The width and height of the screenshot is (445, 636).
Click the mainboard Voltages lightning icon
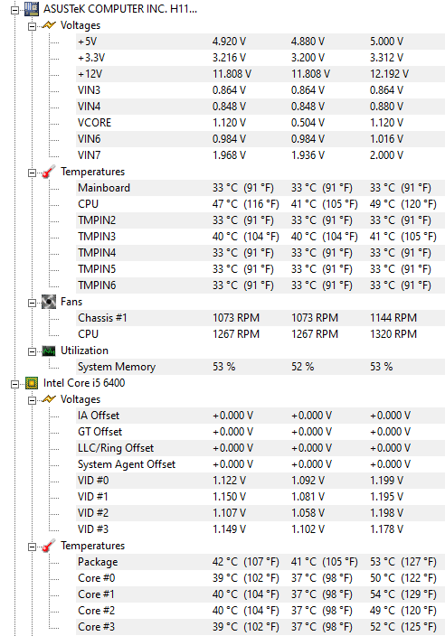[49, 25]
